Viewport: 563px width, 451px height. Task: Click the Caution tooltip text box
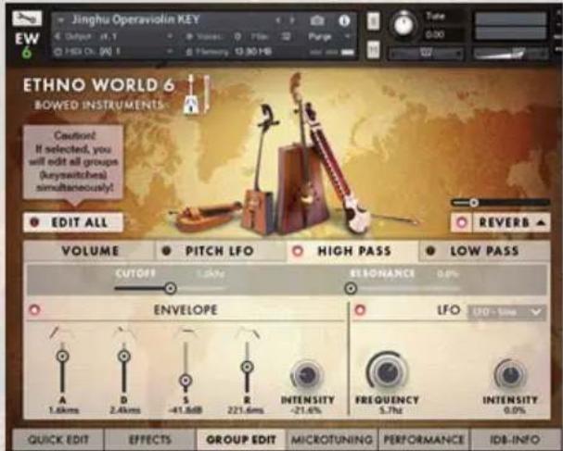click(x=73, y=162)
